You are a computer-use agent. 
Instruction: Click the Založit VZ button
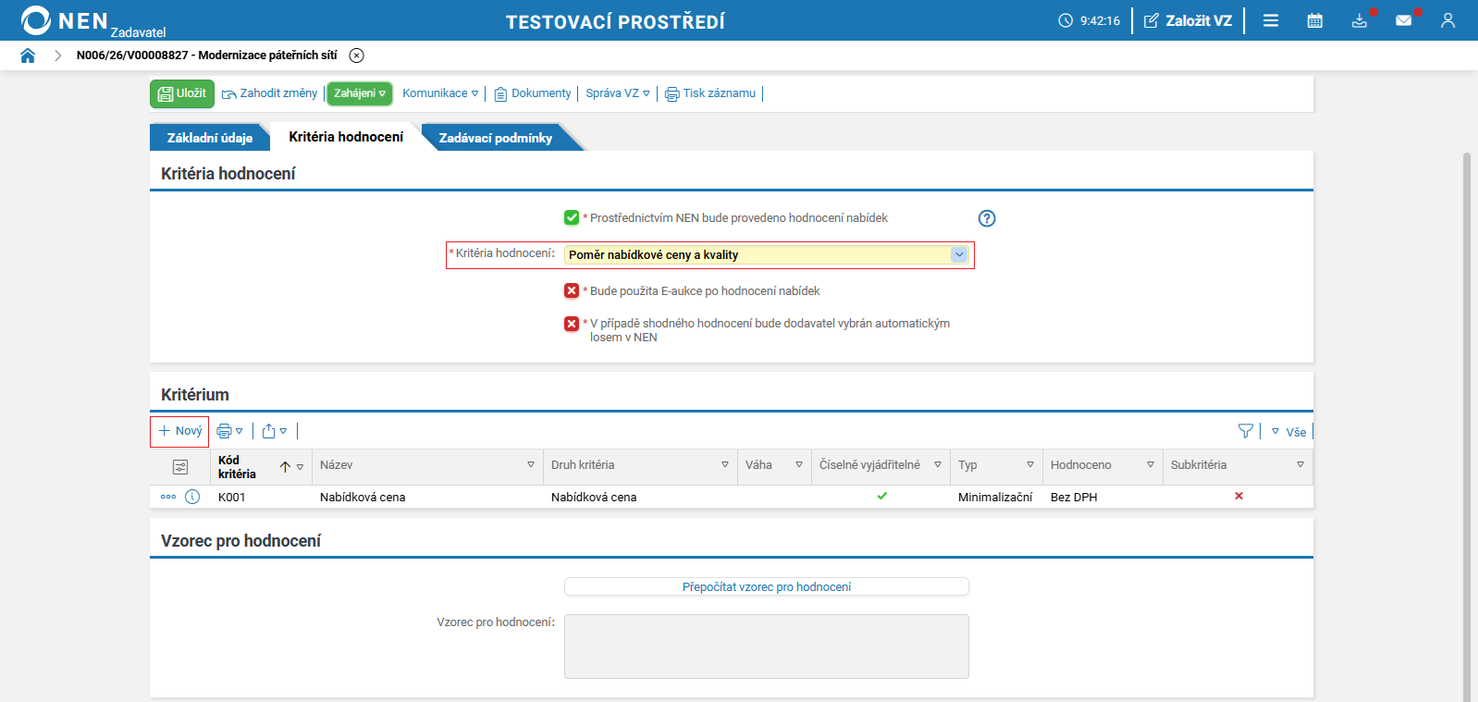[1189, 20]
